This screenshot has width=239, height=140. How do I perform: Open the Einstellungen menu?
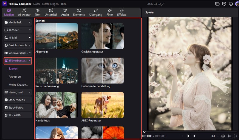(50, 4)
